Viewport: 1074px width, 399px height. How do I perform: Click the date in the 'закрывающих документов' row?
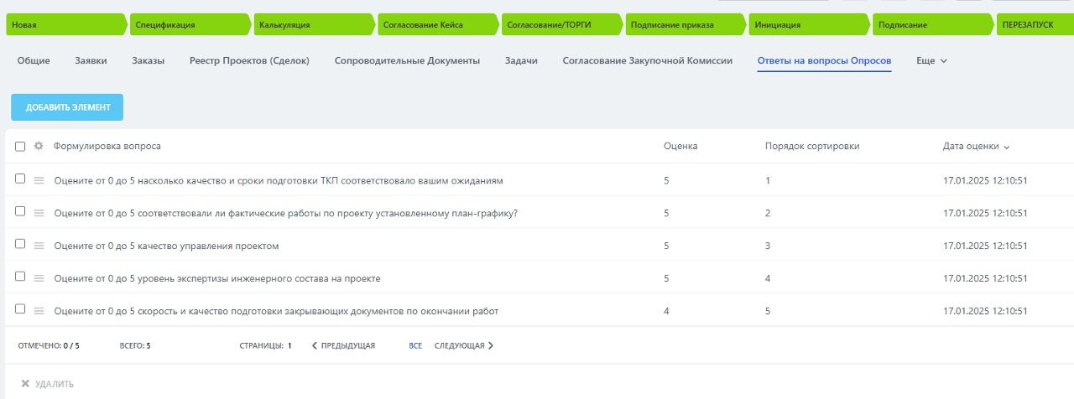(x=985, y=311)
